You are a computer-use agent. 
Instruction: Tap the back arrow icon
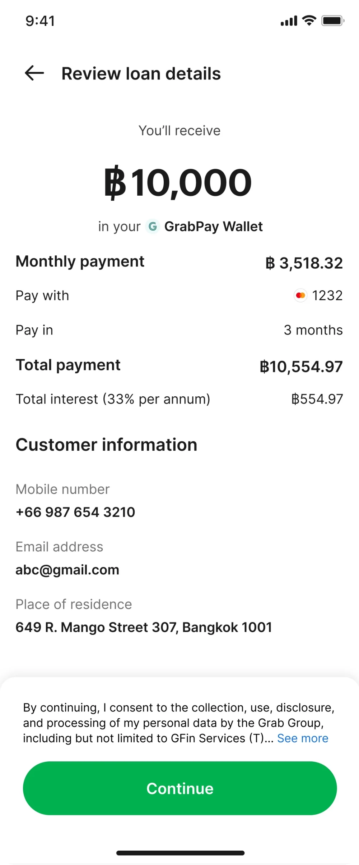[x=34, y=73]
